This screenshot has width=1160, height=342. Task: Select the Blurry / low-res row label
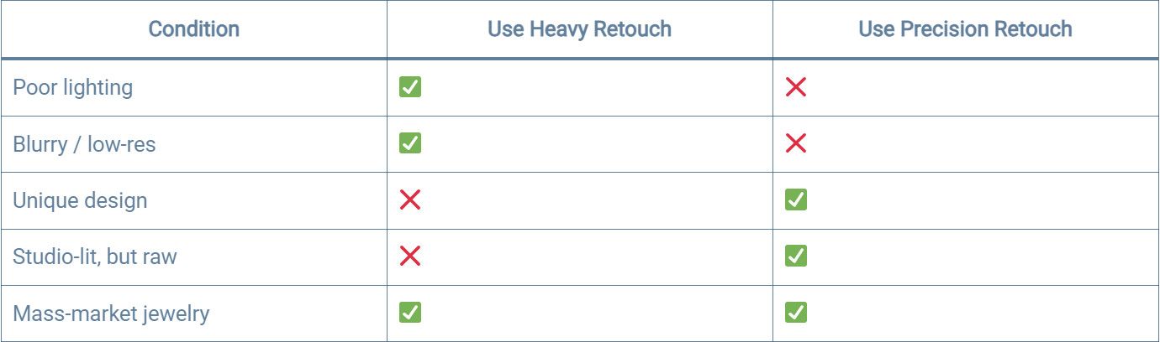(x=84, y=144)
